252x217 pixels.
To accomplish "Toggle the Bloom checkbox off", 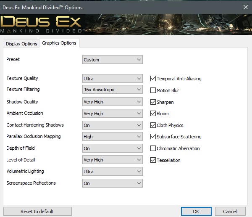I will pyautogui.click(x=153, y=114).
